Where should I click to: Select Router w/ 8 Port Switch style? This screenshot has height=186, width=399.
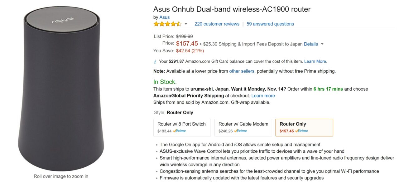click(182, 124)
